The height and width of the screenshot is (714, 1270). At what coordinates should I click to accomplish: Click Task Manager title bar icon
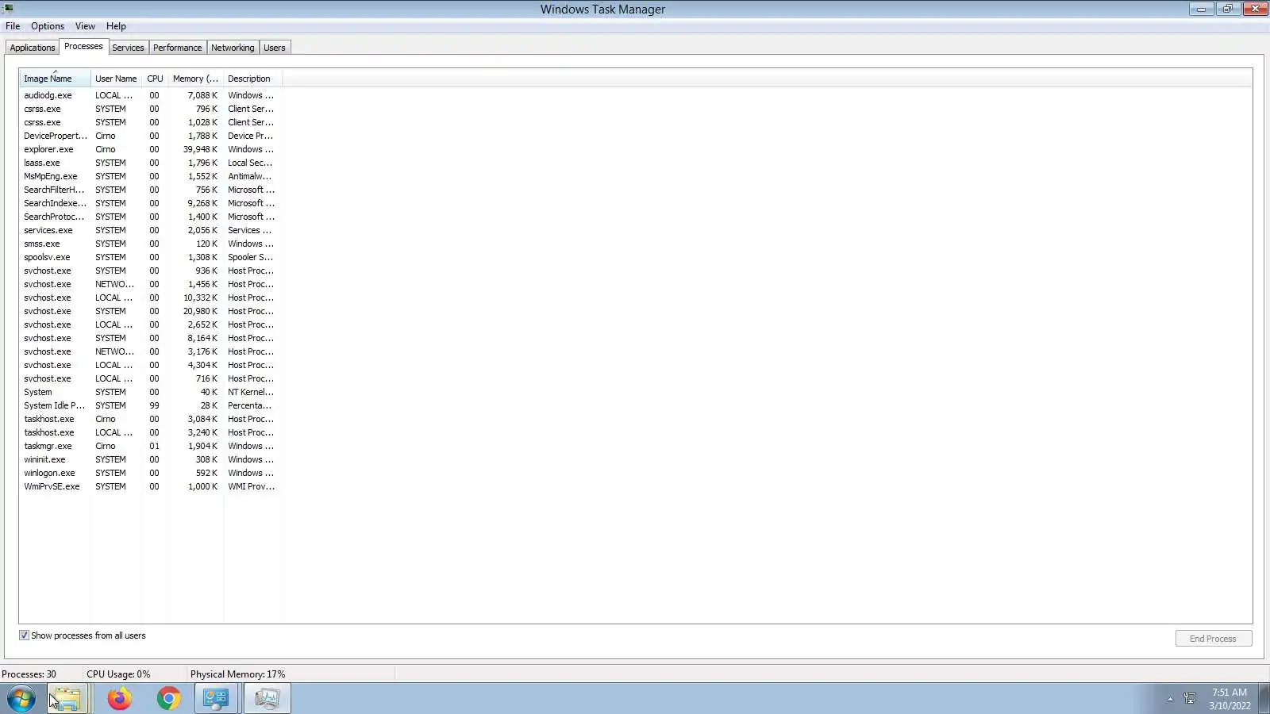click(x=9, y=9)
